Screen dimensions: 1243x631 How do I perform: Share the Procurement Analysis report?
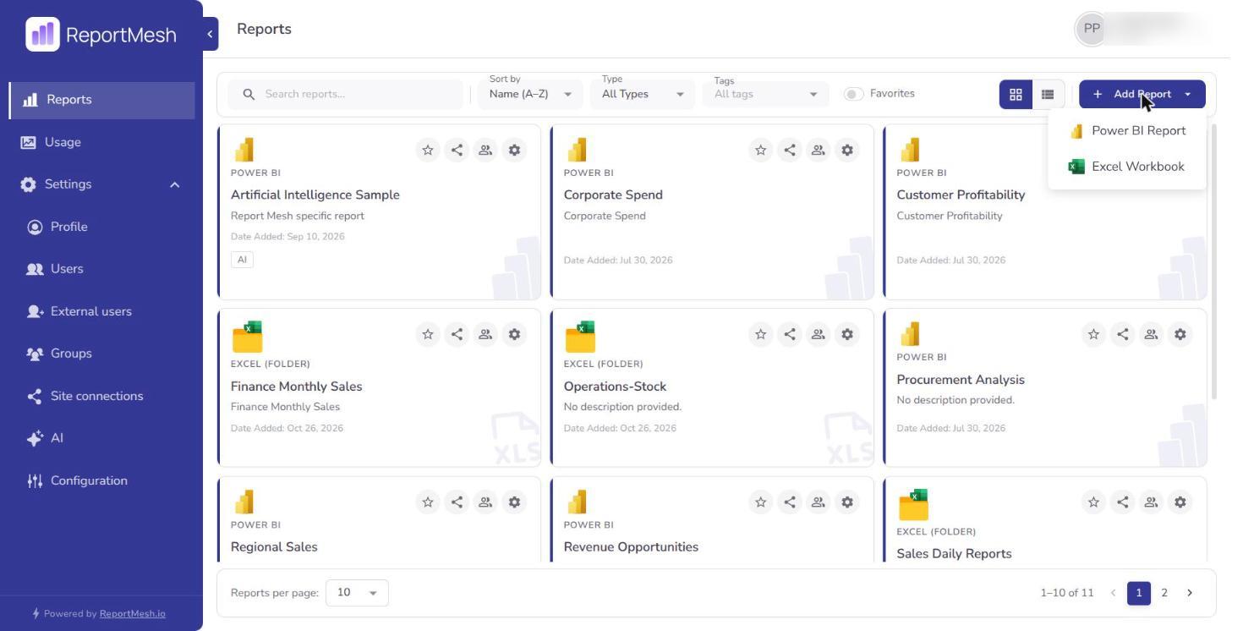[x=1123, y=334]
